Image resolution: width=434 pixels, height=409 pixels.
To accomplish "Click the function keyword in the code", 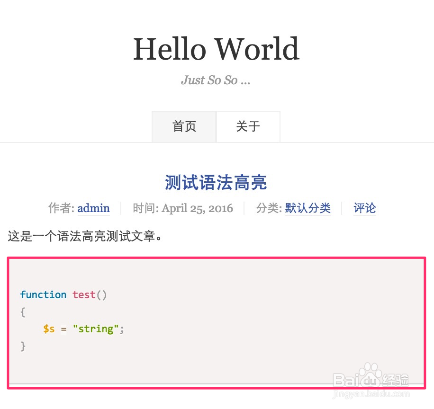I will click(x=43, y=294).
